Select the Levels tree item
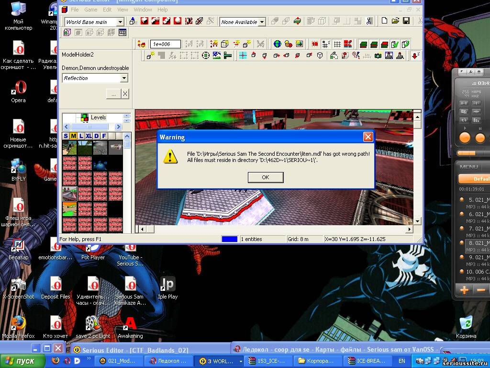Image resolution: width=490 pixels, height=368 pixels. [98, 117]
